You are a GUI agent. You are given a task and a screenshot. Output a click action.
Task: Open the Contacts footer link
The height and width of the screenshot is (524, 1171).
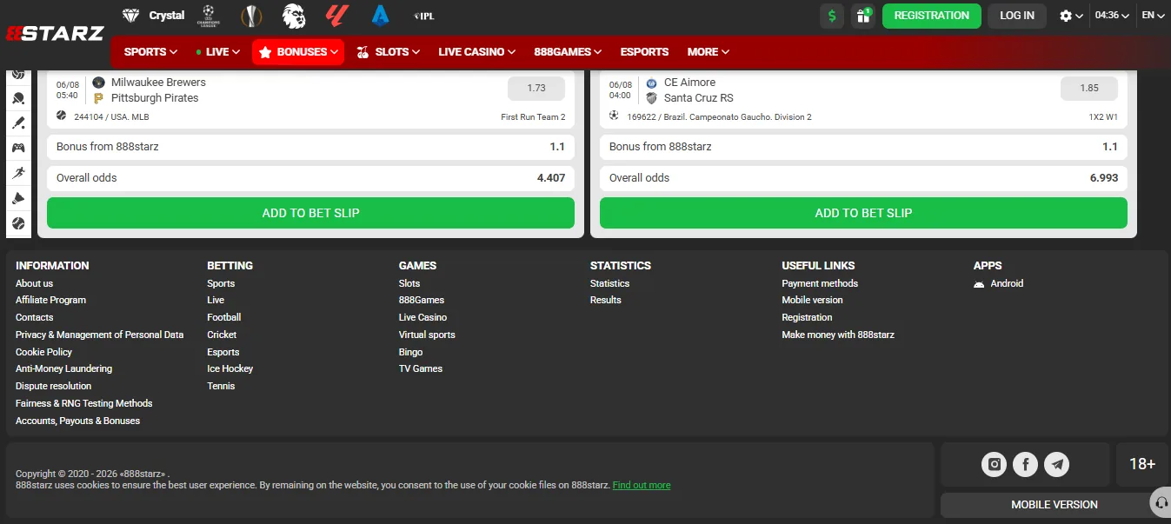(34, 317)
